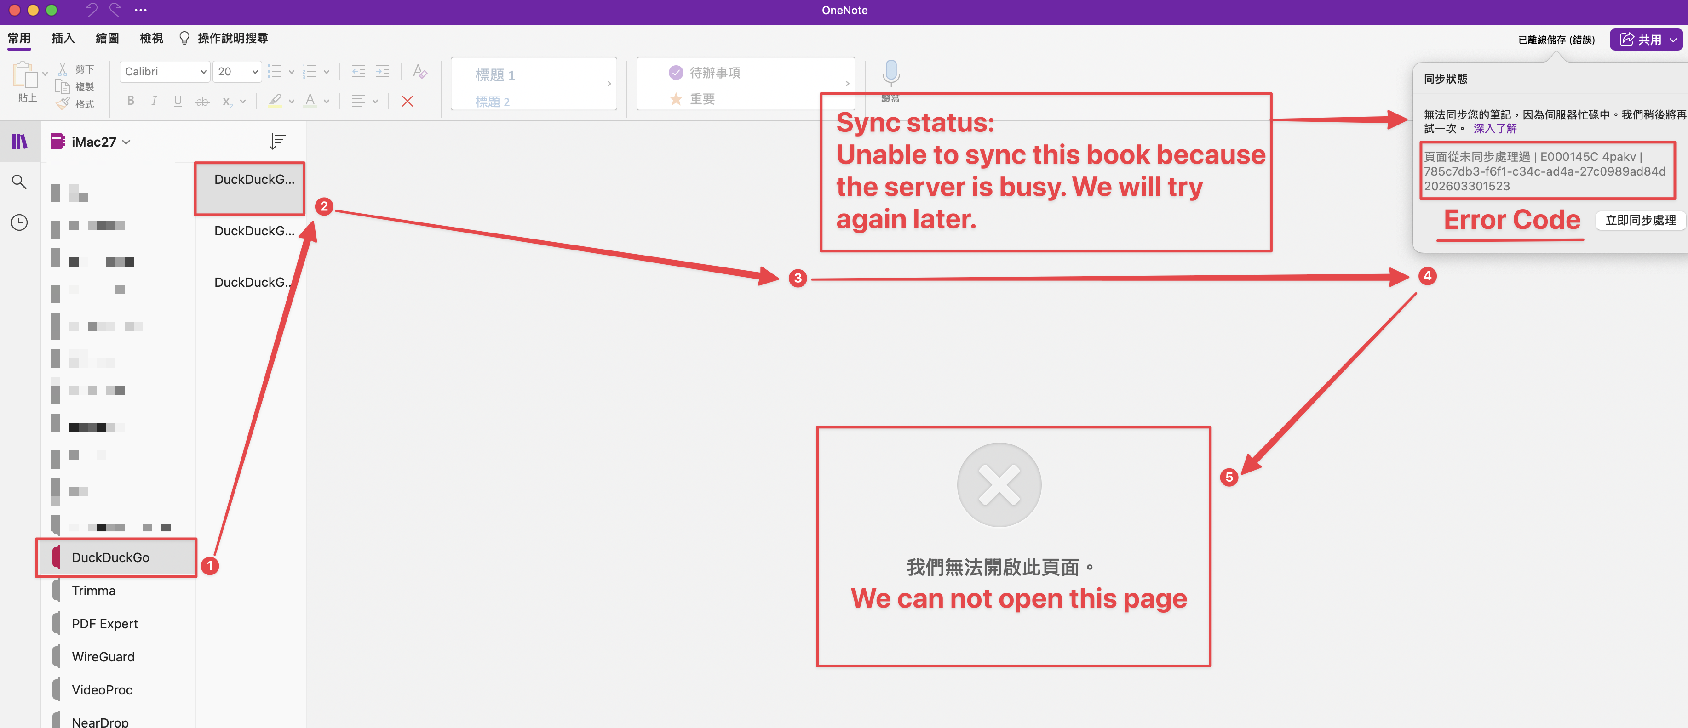The image size is (1688, 728).
Task: Apply the 標題 1 heading style
Action: tap(495, 74)
